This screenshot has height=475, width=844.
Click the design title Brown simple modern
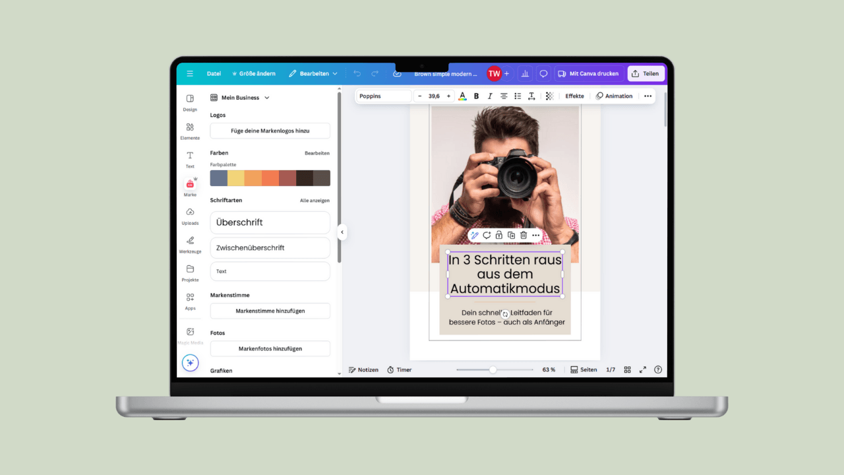tap(445, 74)
